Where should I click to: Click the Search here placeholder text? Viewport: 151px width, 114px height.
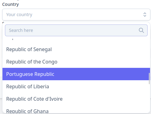21,30
